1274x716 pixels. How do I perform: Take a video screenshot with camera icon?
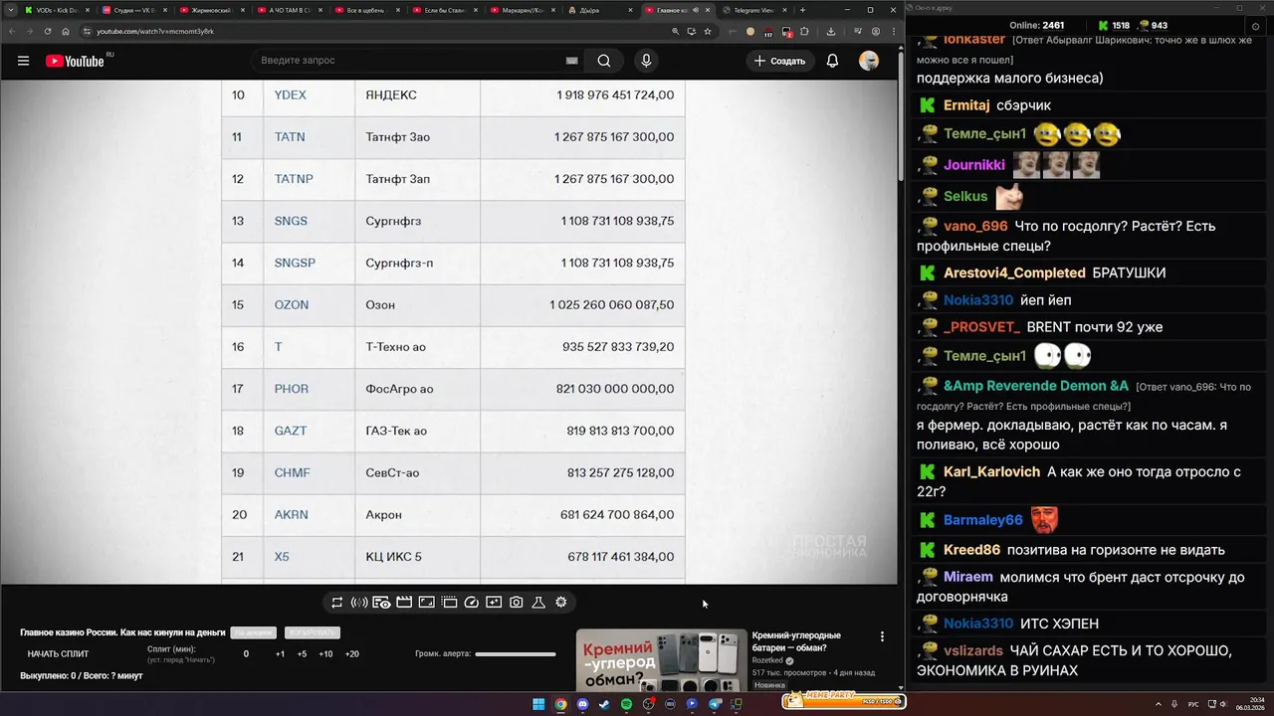(x=517, y=603)
